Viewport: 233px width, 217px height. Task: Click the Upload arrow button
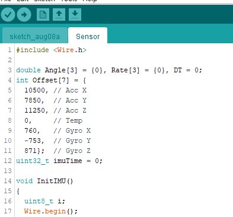(x=24, y=15)
